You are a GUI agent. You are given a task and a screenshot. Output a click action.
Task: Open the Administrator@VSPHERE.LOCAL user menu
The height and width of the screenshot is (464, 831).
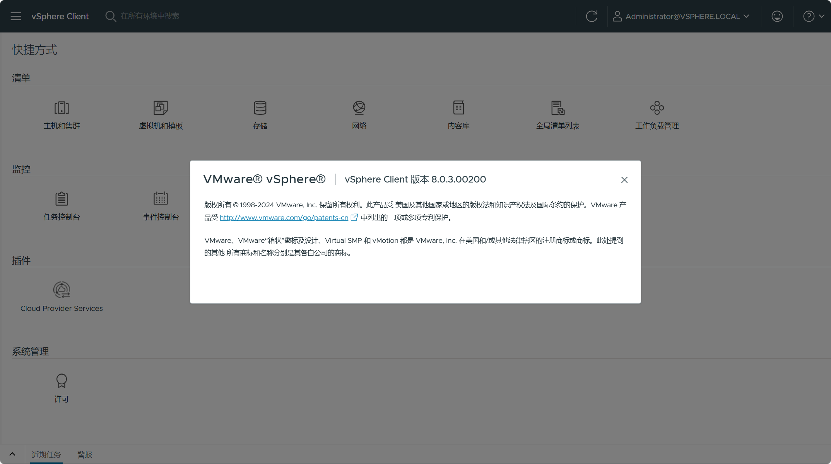(681, 16)
